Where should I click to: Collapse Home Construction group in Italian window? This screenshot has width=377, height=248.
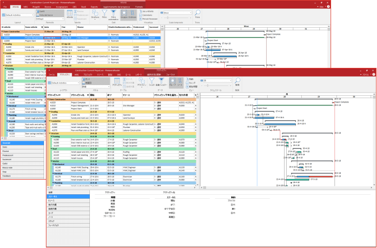point(2,31)
